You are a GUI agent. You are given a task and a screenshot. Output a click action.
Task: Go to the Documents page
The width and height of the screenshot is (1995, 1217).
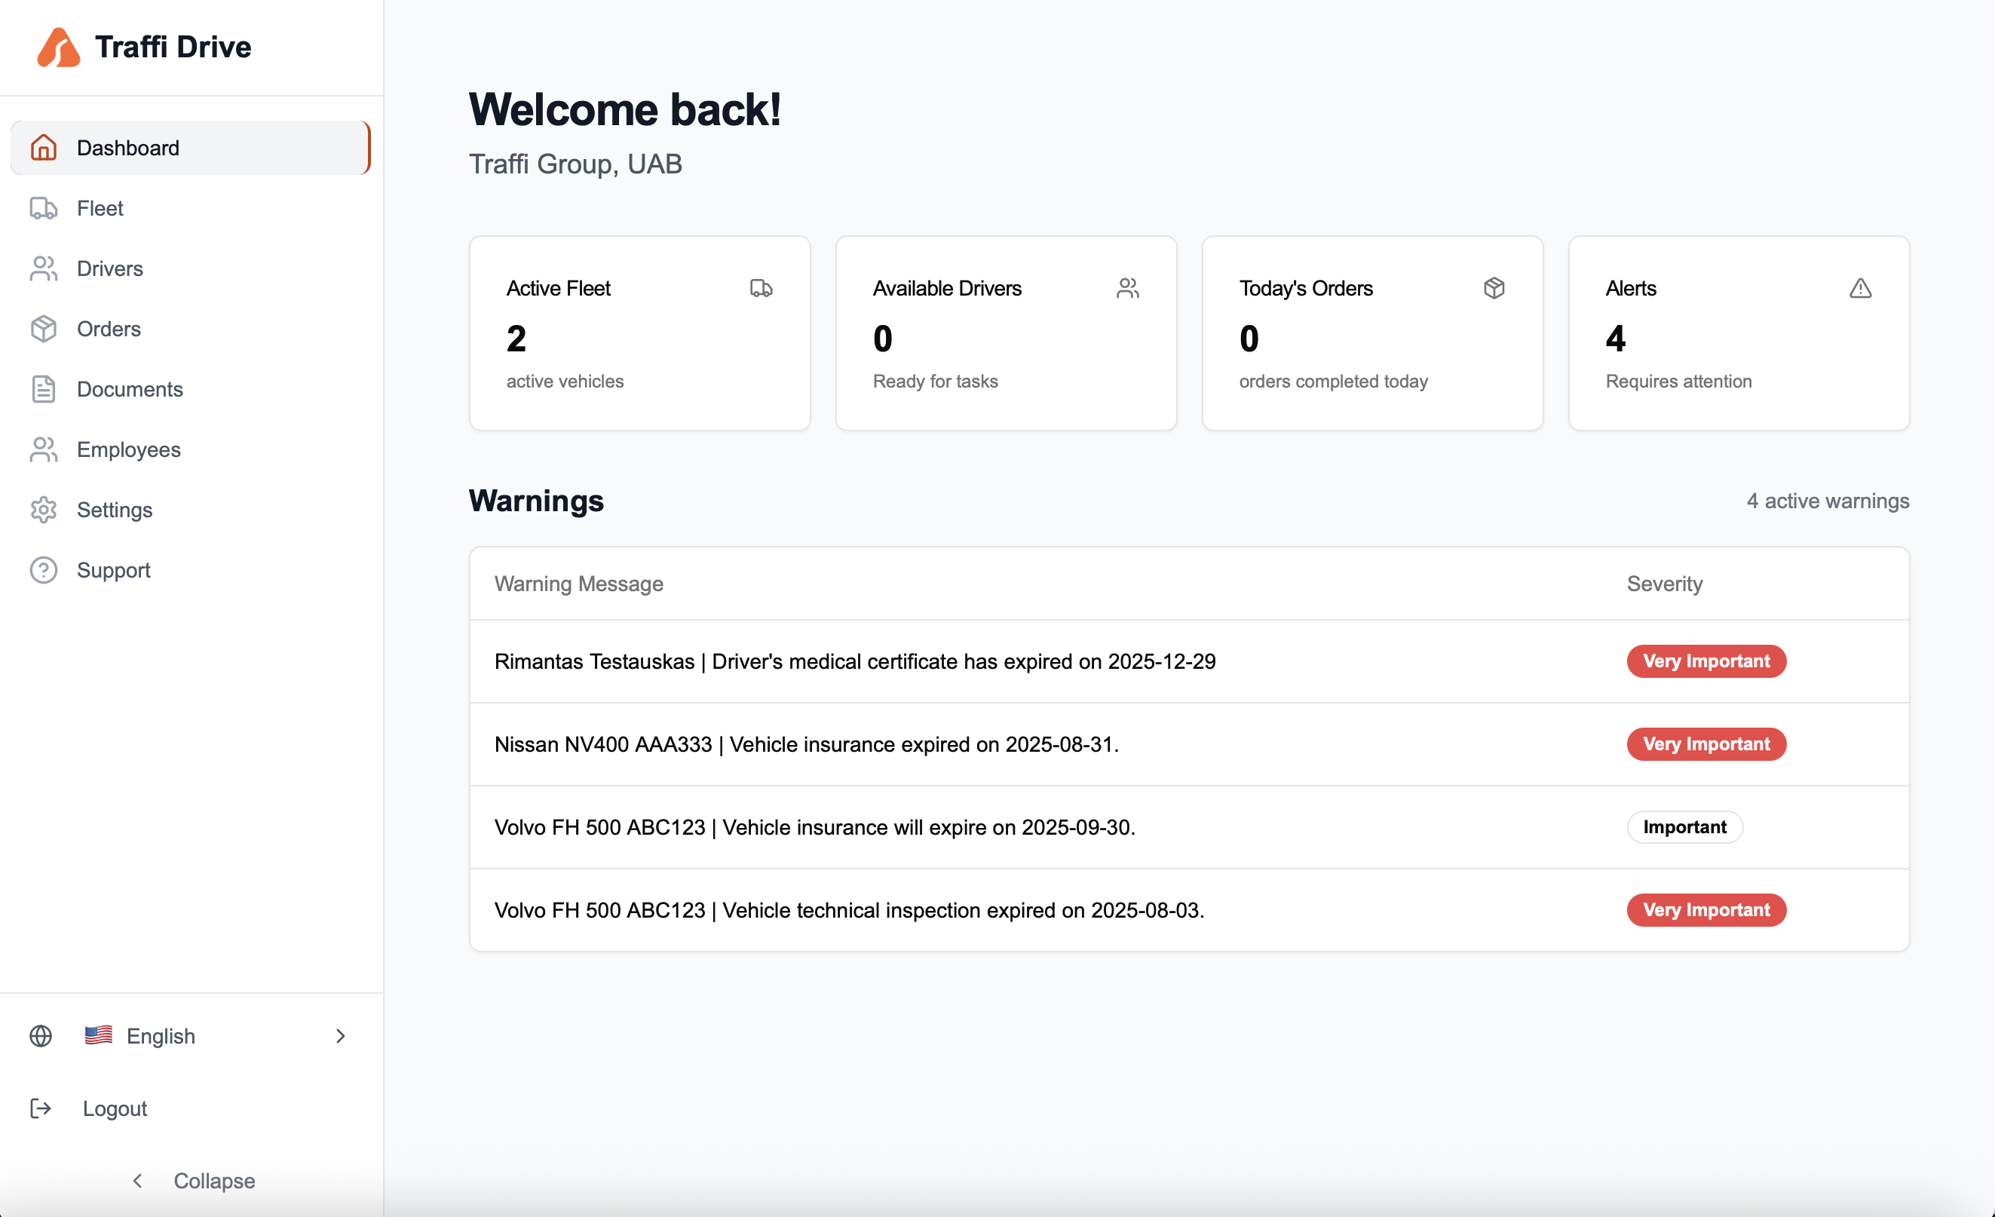click(130, 388)
